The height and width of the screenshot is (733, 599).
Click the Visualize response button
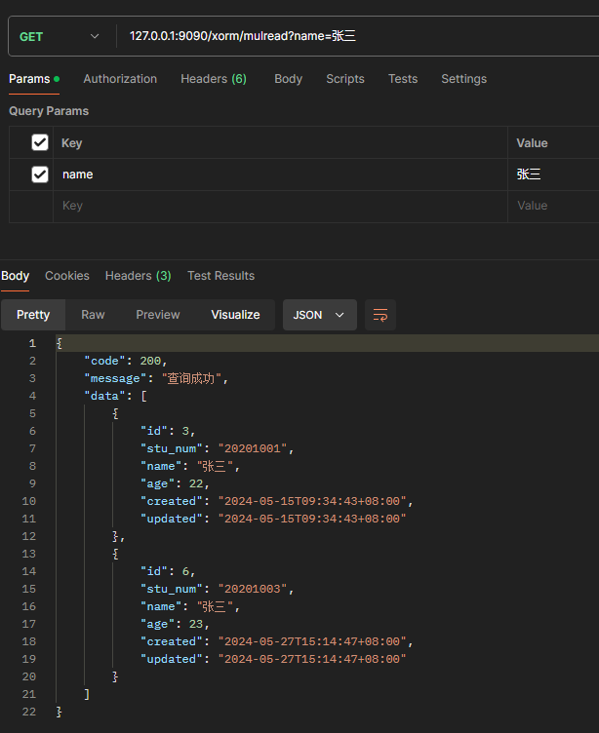[x=235, y=315]
